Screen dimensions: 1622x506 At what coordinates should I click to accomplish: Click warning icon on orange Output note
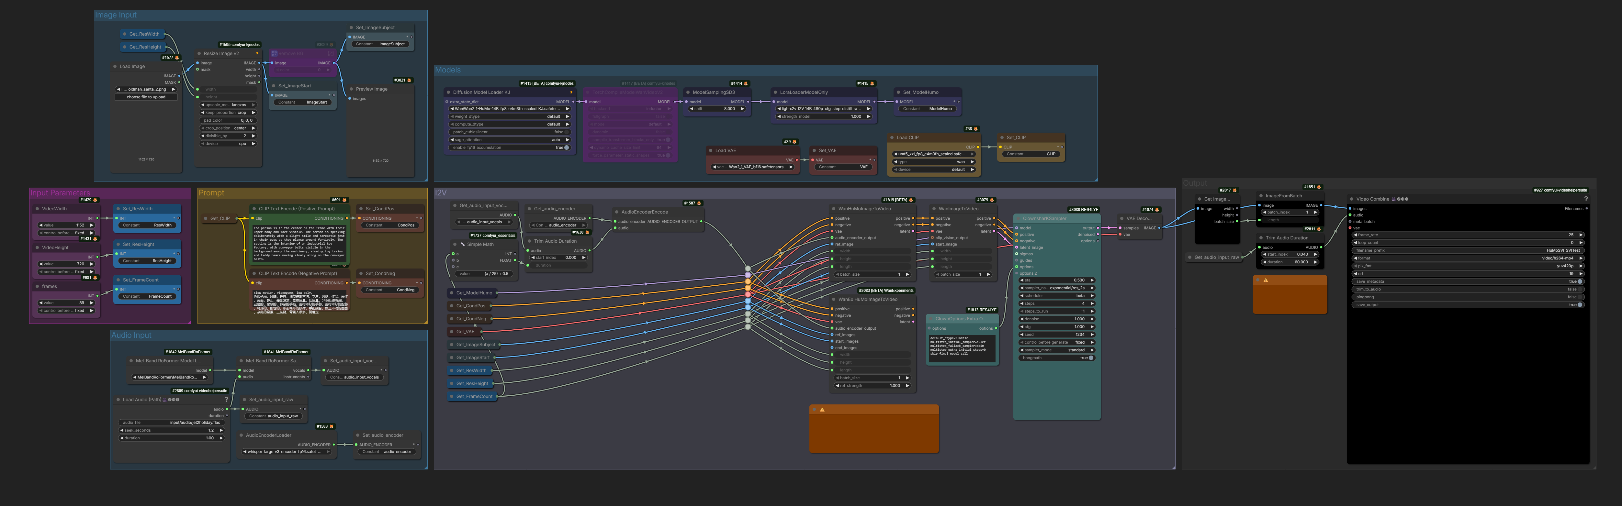(1265, 281)
